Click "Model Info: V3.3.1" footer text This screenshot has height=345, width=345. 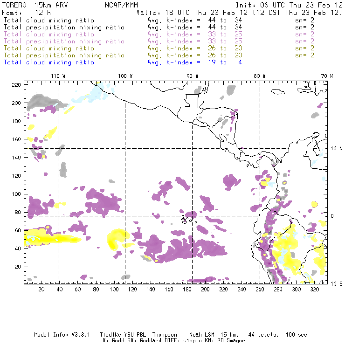point(62,335)
